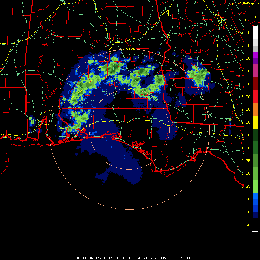The height and width of the screenshot is (260, 260).
Task: Select the 2.00 legend value
Action: coord(246,122)
